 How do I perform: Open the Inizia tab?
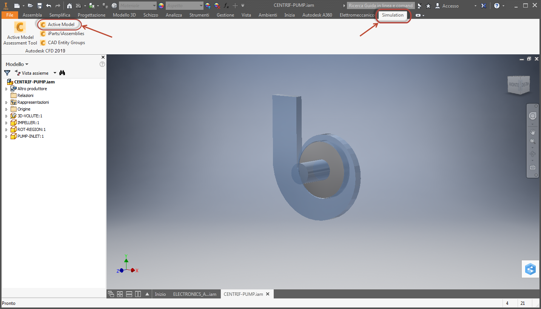pyautogui.click(x=290, y=15)
